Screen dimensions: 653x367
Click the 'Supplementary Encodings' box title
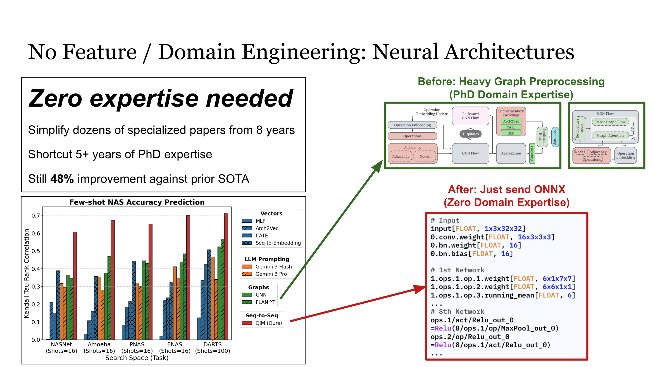click(511, 113)
